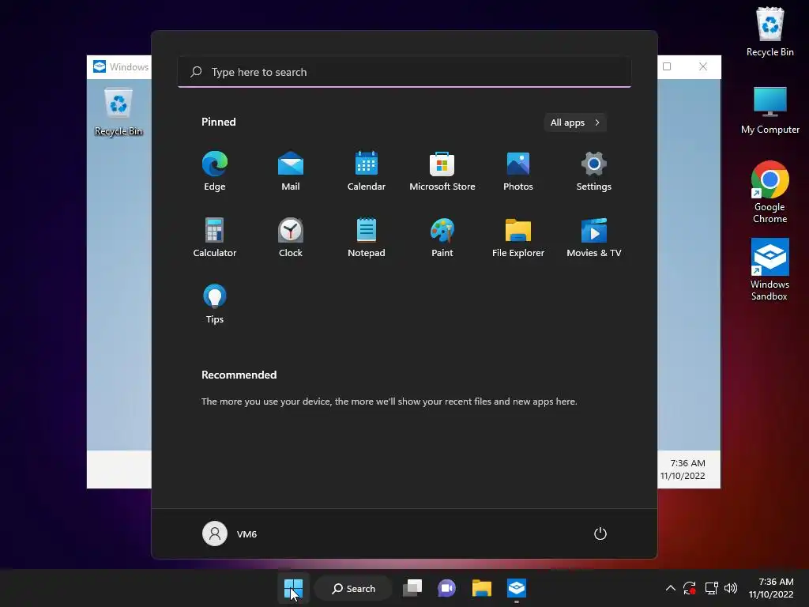Open taskbar Search box
Viewport: 809px width, 607px height.
click(353, 588)
